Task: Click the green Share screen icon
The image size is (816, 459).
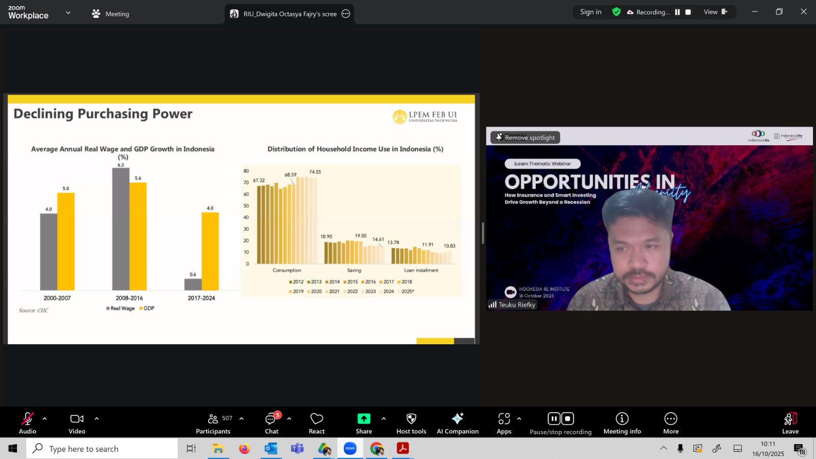Action: coord(364,419)
